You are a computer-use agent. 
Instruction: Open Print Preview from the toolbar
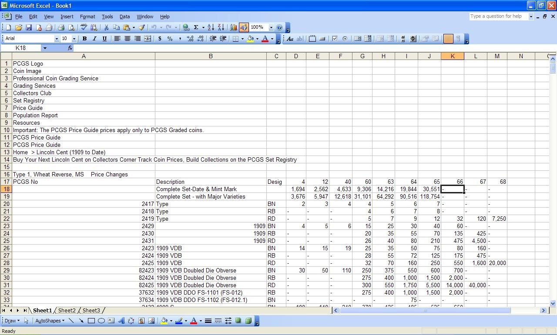coord(71,27)
